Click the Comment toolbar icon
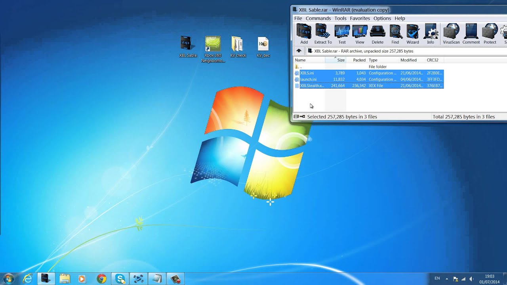This screenshot has width=507, height=285. (x=471, y=34)
